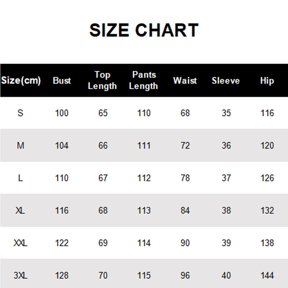
Task: Select top length value 65 in S row
Action: pyautogui.click(x=103, y=113)
